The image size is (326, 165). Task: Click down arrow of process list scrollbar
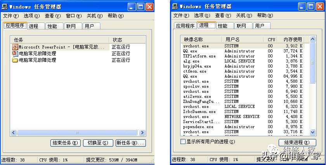(313, 132)
